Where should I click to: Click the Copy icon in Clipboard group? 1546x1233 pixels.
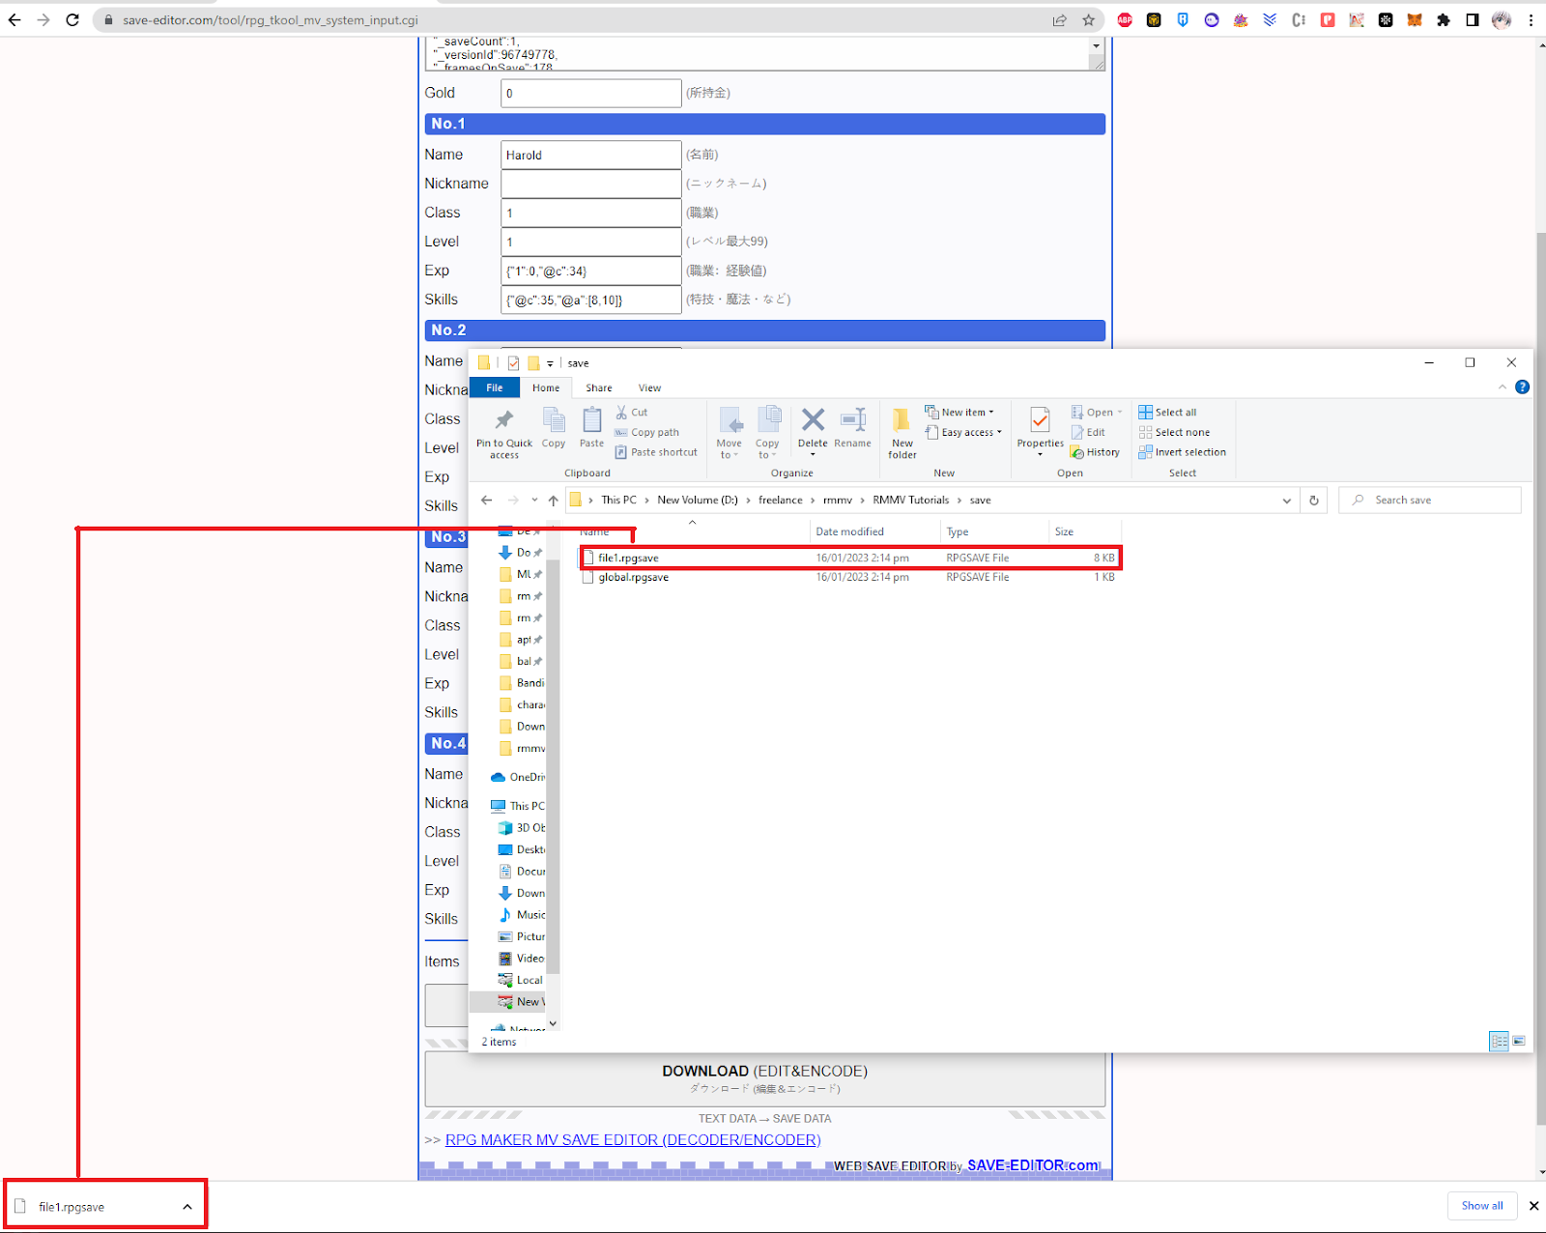pyautogui.click(x=554, y=420)
